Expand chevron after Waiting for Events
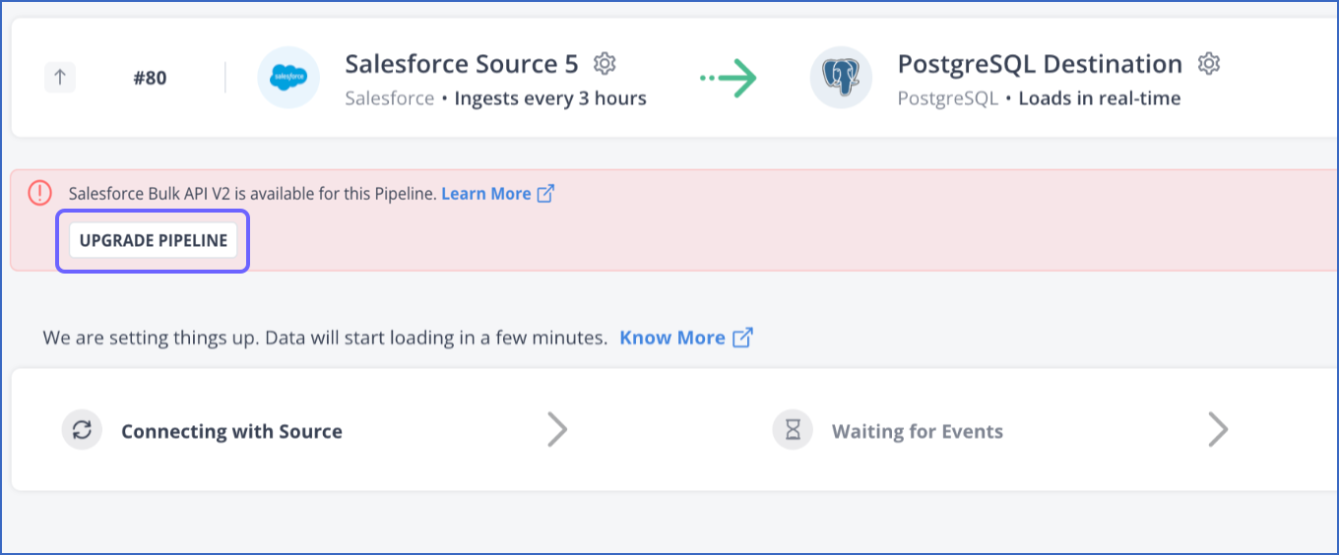 coord(1218,430)
